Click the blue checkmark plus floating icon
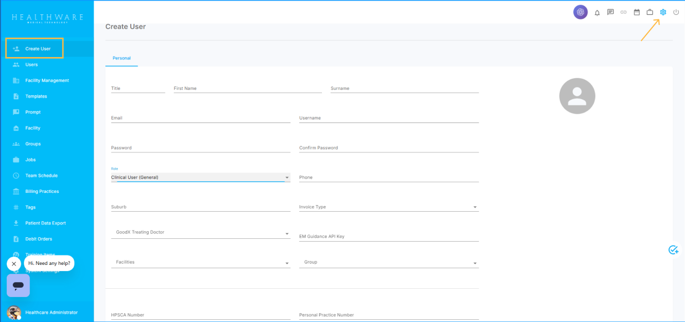The width and height of the screenshot is (685, 322). (x=673, y=250)
